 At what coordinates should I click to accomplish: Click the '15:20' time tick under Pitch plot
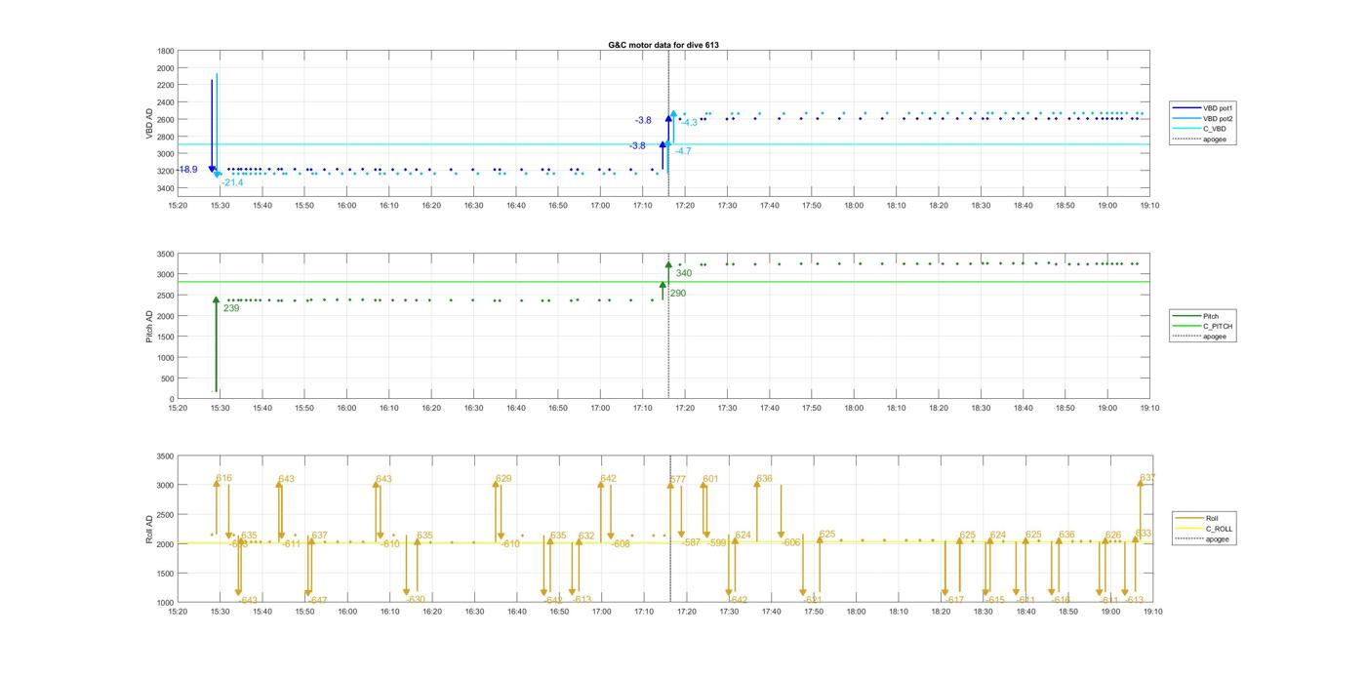tap(178, 408)
